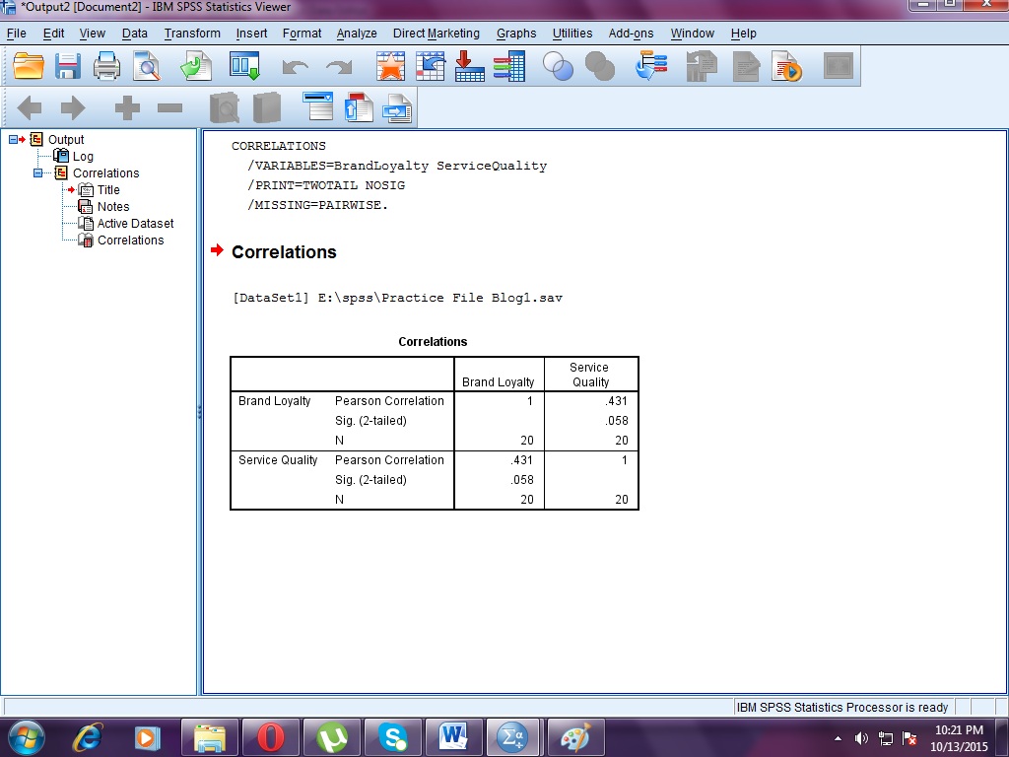This screenshot has width=1009, height=757.
Task: Insert new text into the output
Action: click(397, 108)
